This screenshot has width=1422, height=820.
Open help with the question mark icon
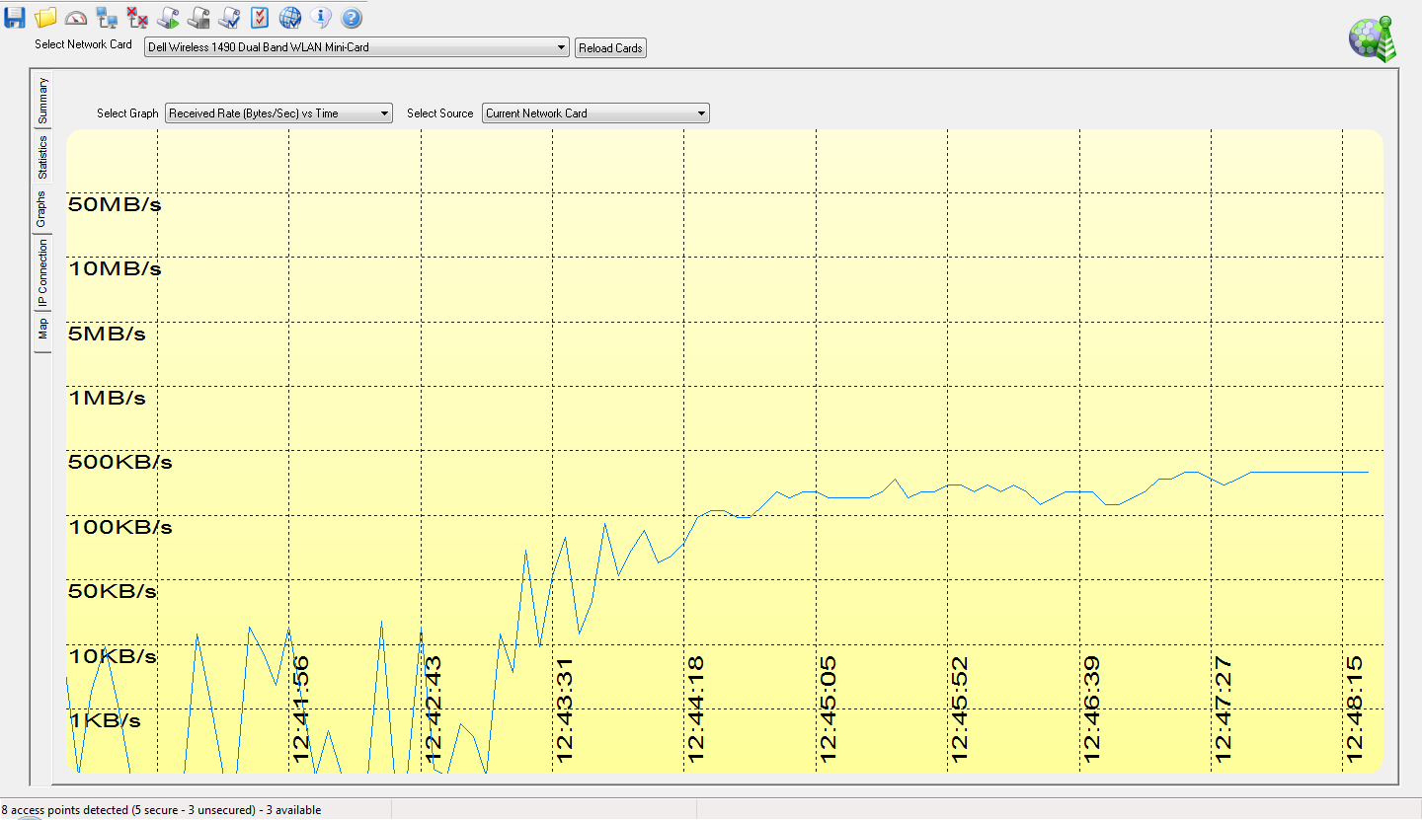pyautogui.click(x=352, y=17)
